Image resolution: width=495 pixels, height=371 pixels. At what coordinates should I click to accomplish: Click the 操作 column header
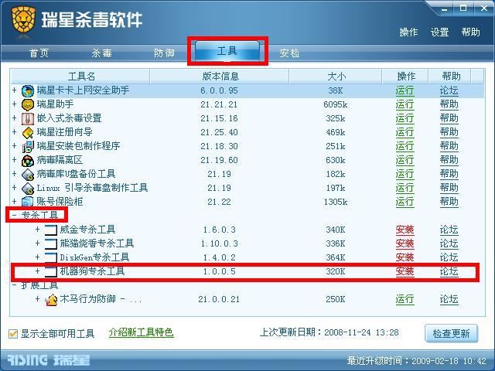[405, 77]
